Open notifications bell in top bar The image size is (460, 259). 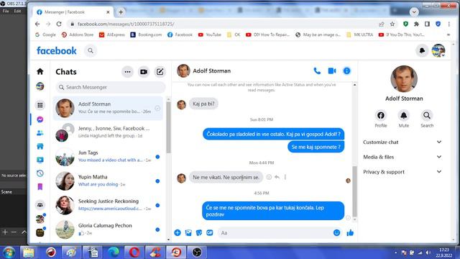(422, 51)
